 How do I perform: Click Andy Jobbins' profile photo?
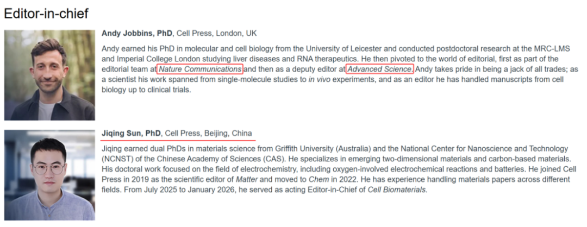pos(49,75)
